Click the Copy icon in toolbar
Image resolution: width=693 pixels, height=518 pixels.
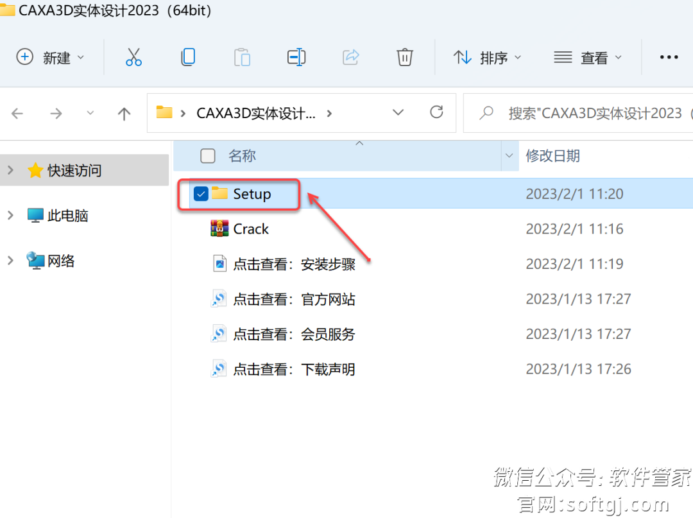(x=187, y=57)
